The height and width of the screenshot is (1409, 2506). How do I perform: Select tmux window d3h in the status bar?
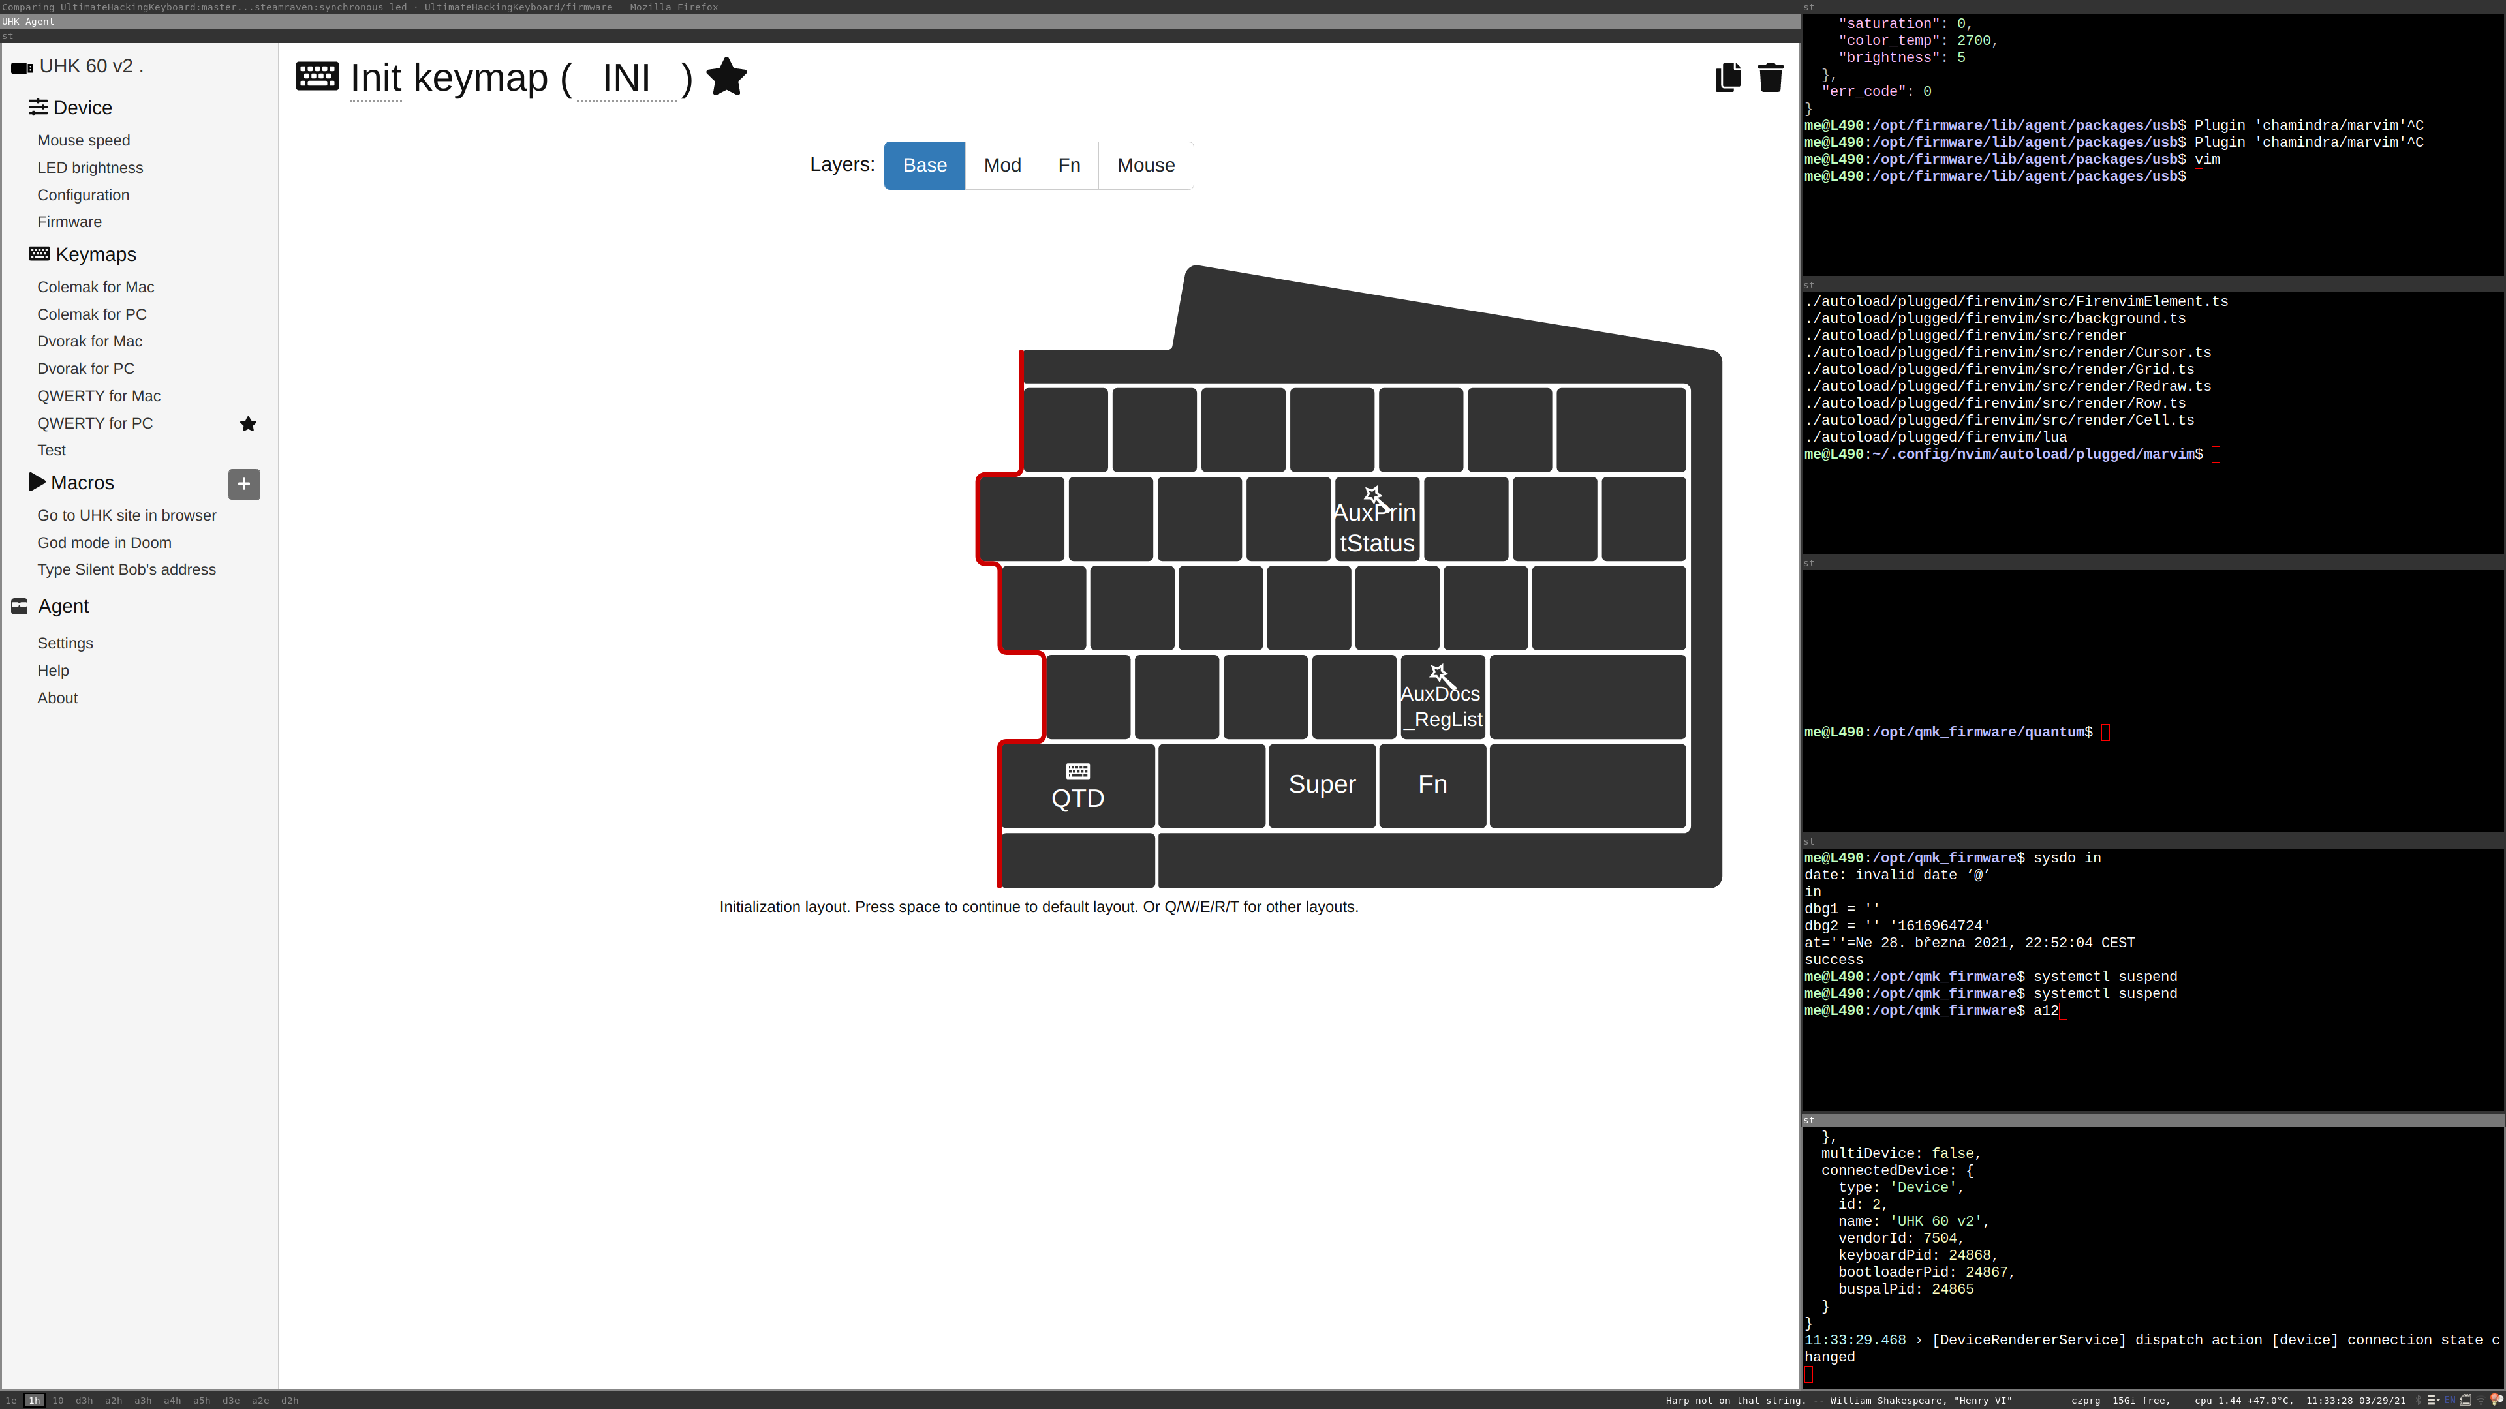tap(84, 1401)
